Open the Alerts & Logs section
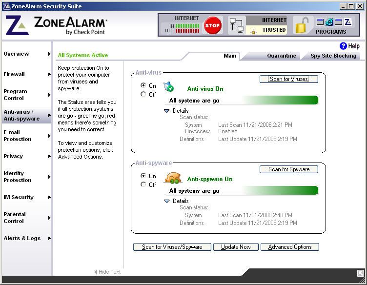 22,238
